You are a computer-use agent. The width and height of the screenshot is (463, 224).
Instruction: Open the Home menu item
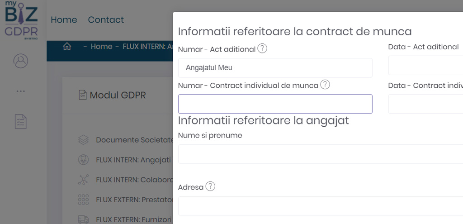(x=64, y=20)
